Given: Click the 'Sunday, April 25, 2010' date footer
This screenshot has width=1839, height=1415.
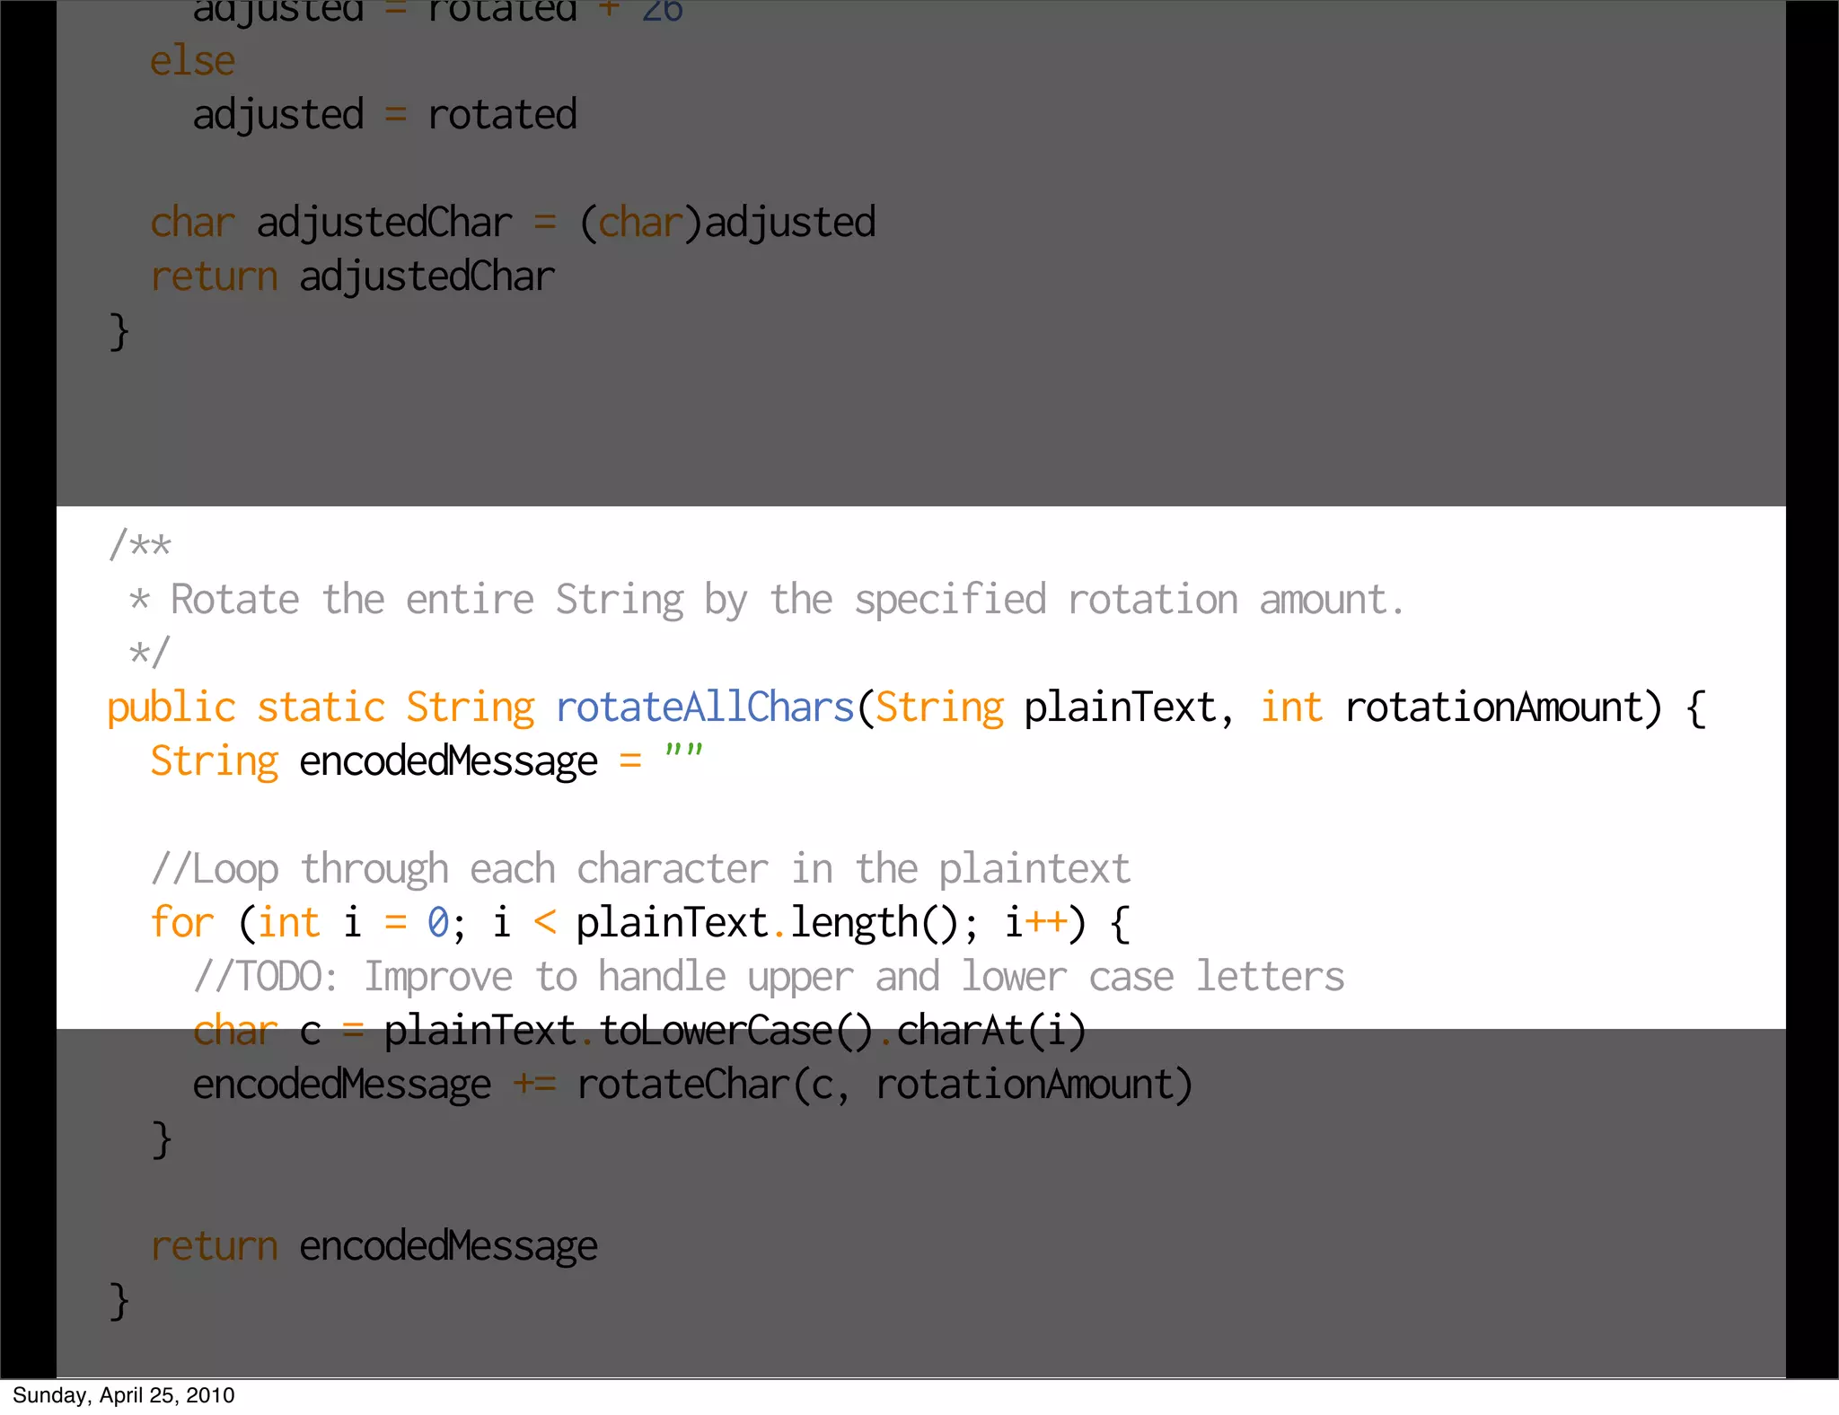Looking at the screenshot, I should [124, 1395].
